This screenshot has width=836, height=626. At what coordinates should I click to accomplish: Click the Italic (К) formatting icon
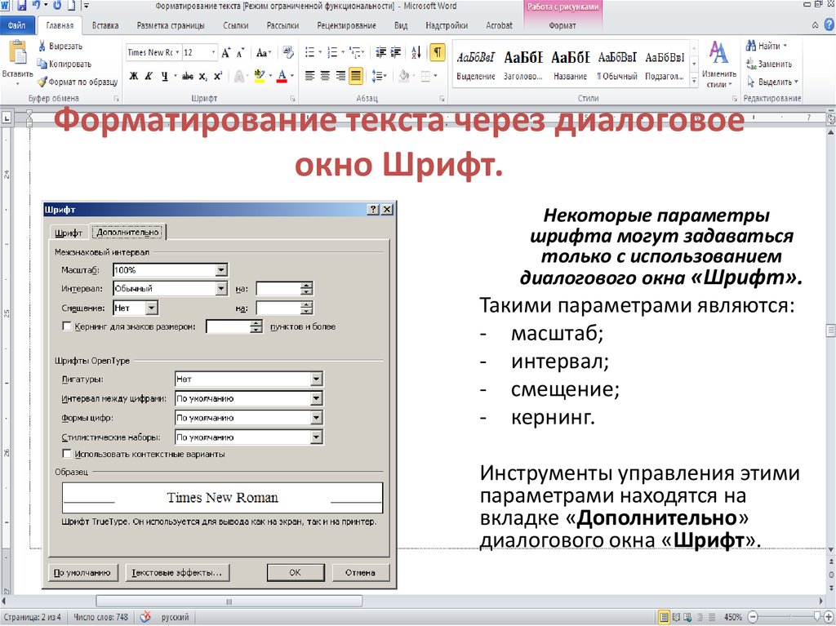149,76
